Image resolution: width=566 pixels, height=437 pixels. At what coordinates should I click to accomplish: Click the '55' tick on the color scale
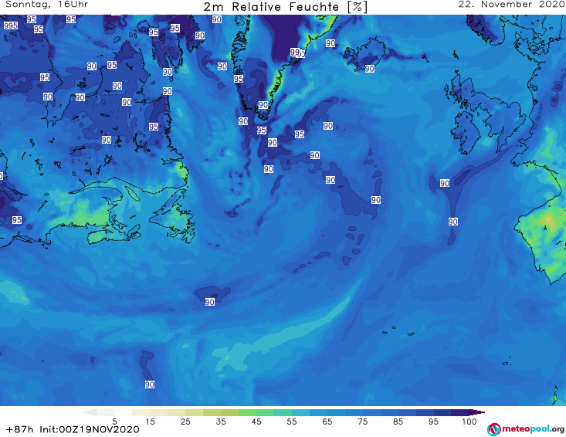point(292,422)
